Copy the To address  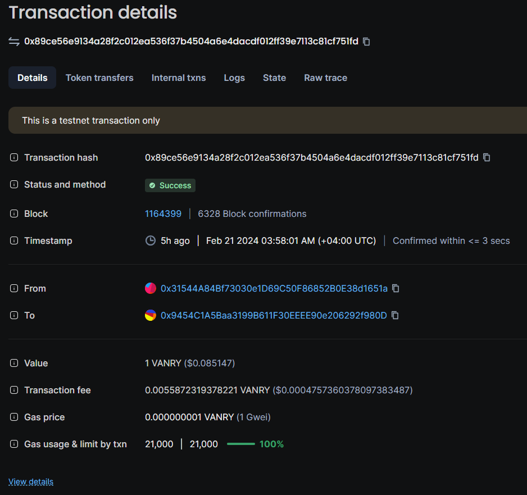[x=395, y=315]
